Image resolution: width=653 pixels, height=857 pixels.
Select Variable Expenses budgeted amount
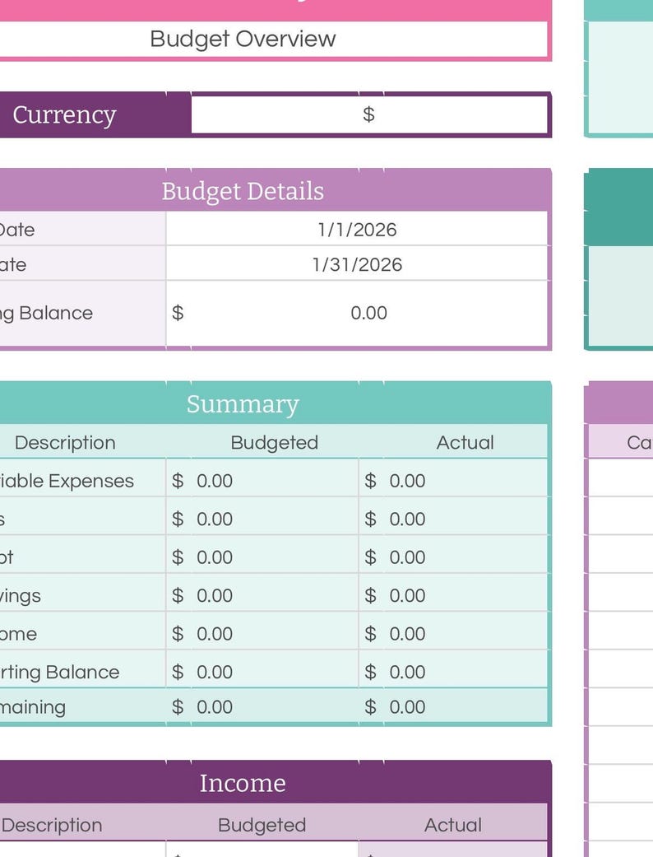262,481
